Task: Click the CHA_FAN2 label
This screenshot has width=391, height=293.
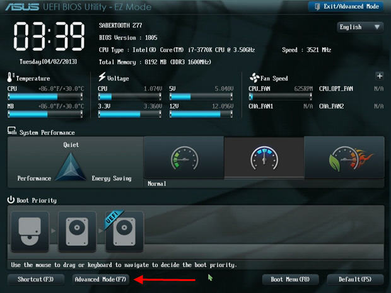Action: [x=331, y=106]
